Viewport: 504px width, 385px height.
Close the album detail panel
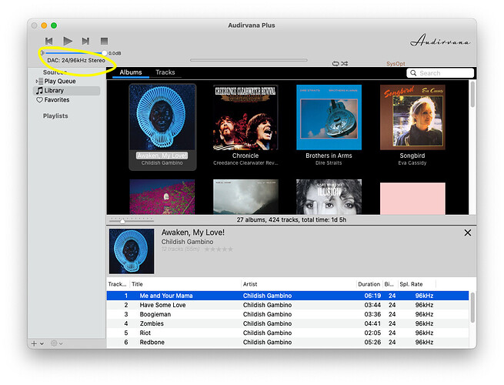tap(468, 233)
